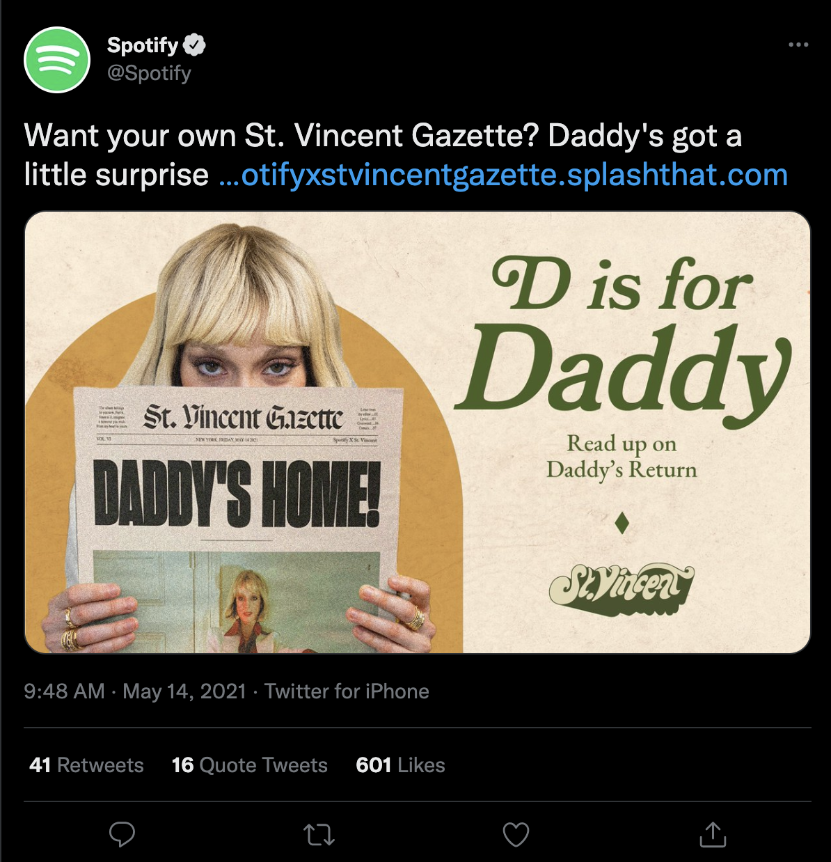This screenshot has width=831, height=862.
Task: Click the 9:48 AM May 14, 2021 timestamp
Action: coord(135,691)
